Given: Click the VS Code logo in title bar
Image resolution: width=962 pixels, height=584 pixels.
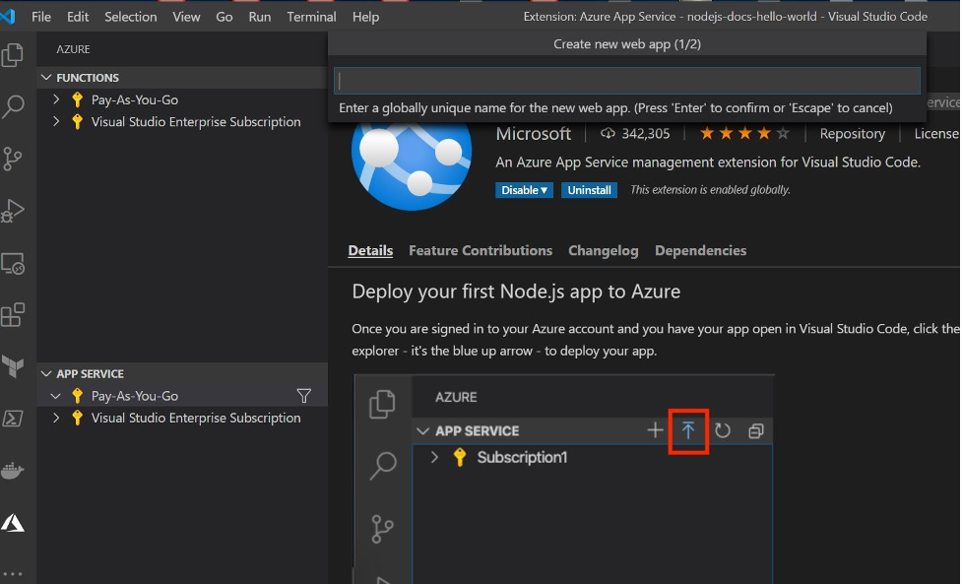Looking at the screenshot, I should pyautogui.click(x=7, y=17).
